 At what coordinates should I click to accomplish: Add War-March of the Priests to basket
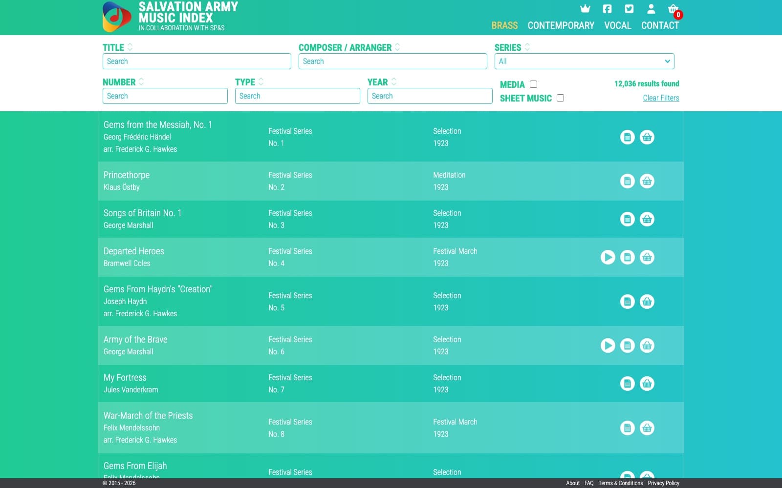[647, 428]
